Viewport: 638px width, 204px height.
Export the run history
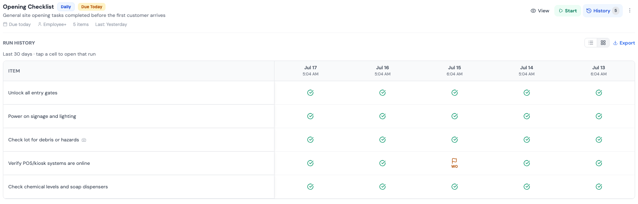click(624, 43)
